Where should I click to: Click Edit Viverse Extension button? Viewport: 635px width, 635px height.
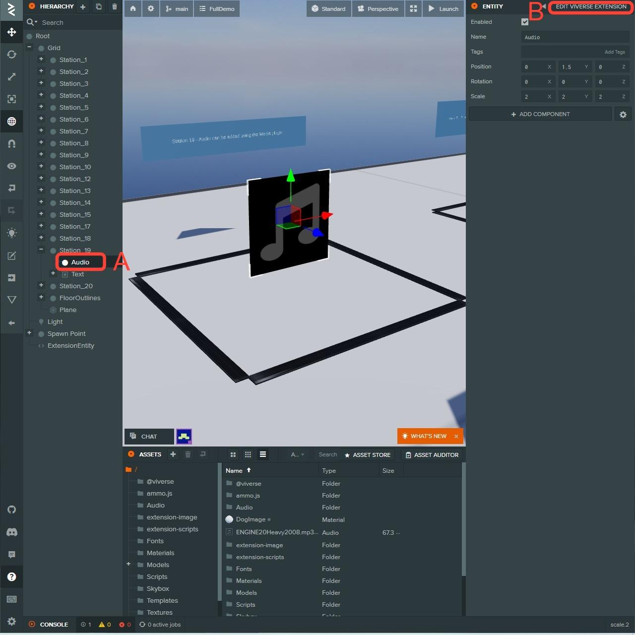click(x=590, y=7)
